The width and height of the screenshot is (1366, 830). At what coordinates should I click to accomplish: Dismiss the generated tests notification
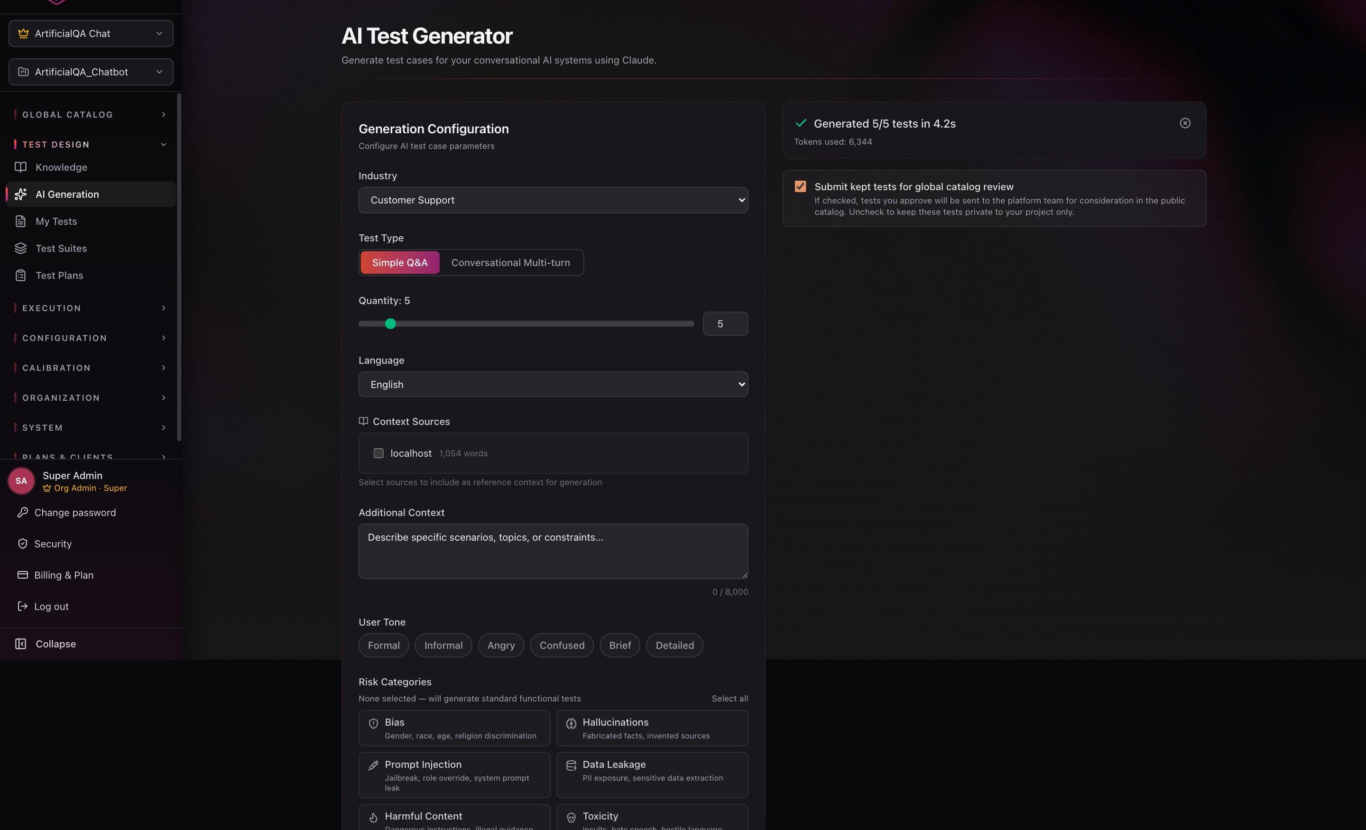pos(1185,123)
